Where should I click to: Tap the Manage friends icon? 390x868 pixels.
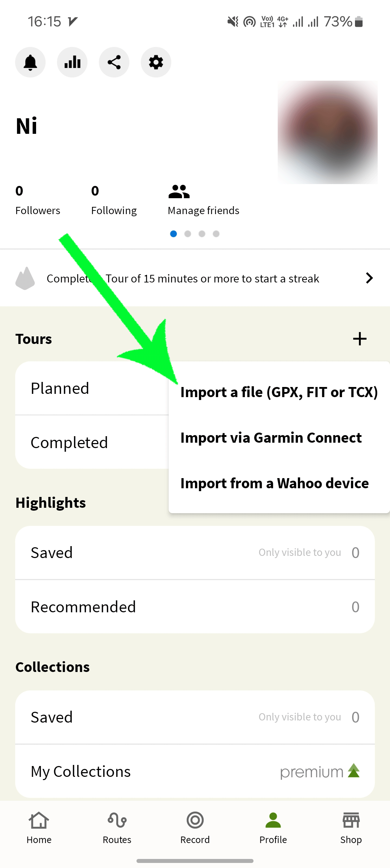pyautogui.click(x=179, y=192)
